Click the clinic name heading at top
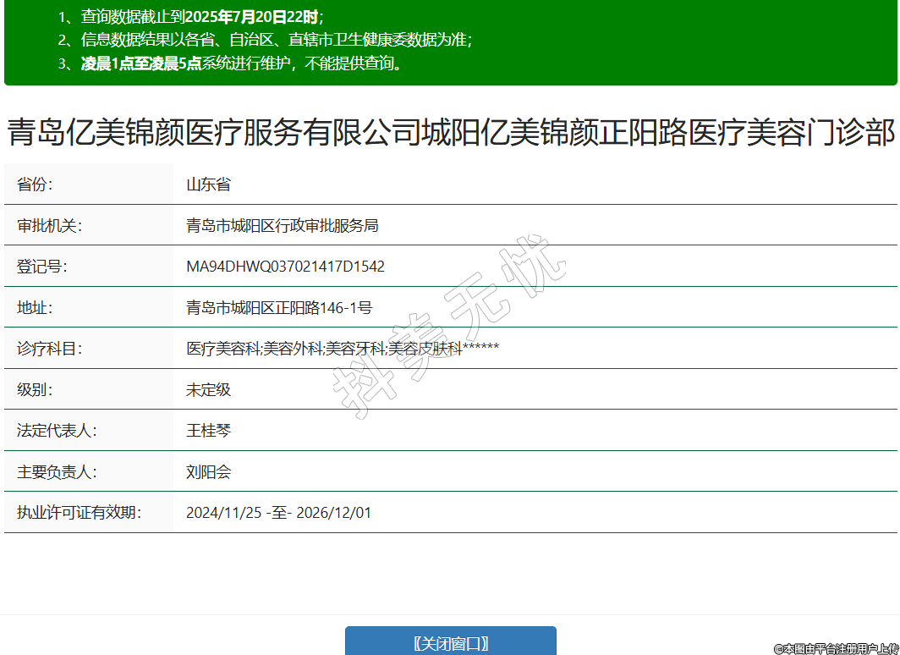 coord(450,133)
